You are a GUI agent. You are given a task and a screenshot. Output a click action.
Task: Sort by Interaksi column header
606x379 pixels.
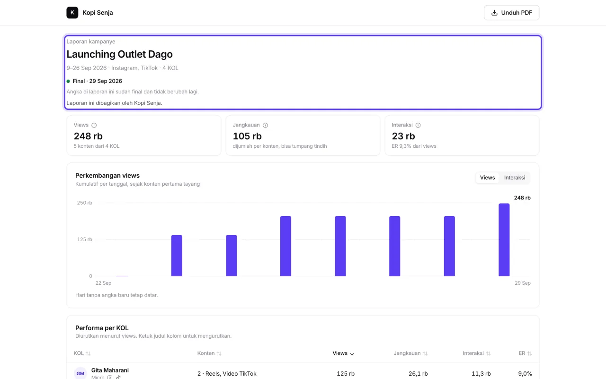coord(477,353)
